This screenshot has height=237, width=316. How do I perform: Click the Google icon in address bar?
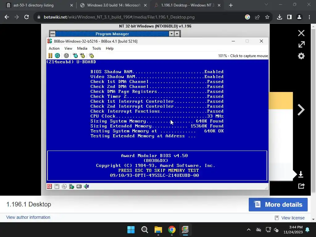click(247, 17)
